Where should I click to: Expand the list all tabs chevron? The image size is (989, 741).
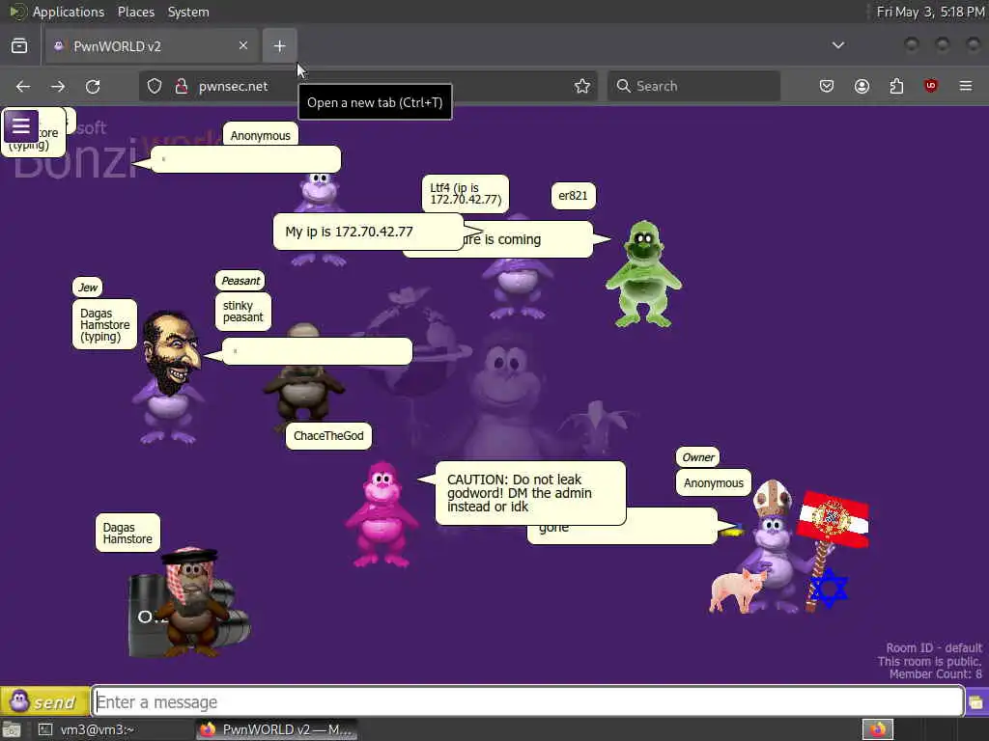point(838,45)
